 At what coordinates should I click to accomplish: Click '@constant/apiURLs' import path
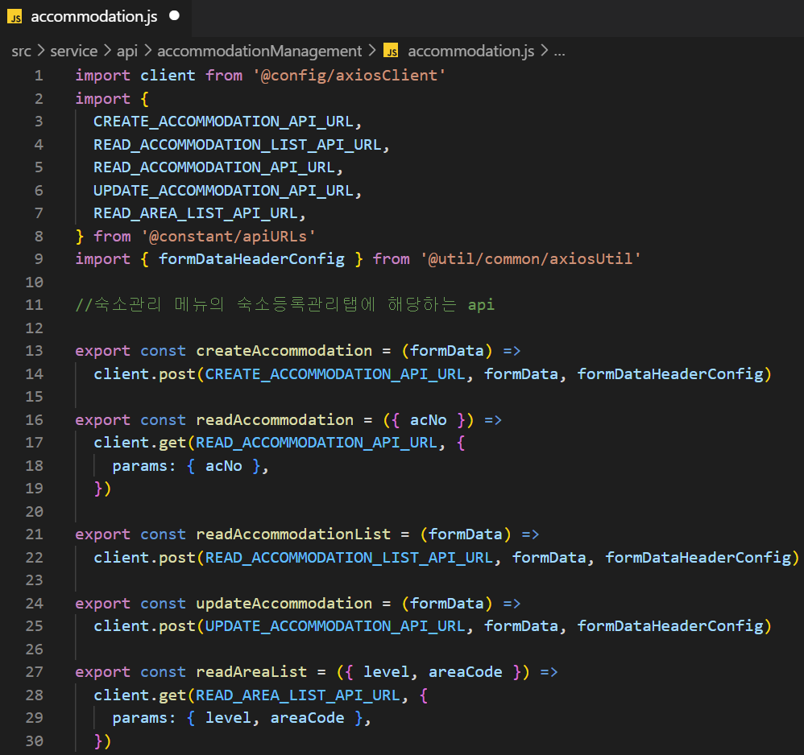click(228, 237)
